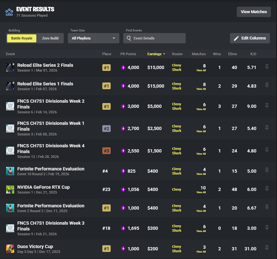
Task: Click FNCS Divisionals Week 2 Finals event icon
Action: pos(10,106)
